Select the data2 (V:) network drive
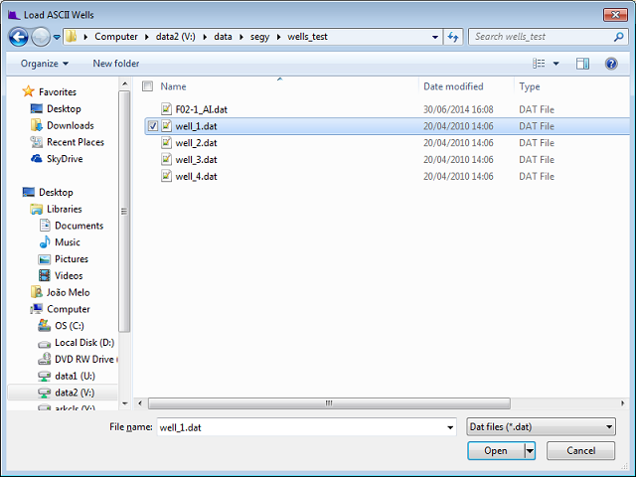Viewport: 636px width, 477px height. 75,394
